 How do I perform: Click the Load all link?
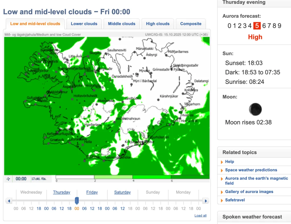click(200, 216)
